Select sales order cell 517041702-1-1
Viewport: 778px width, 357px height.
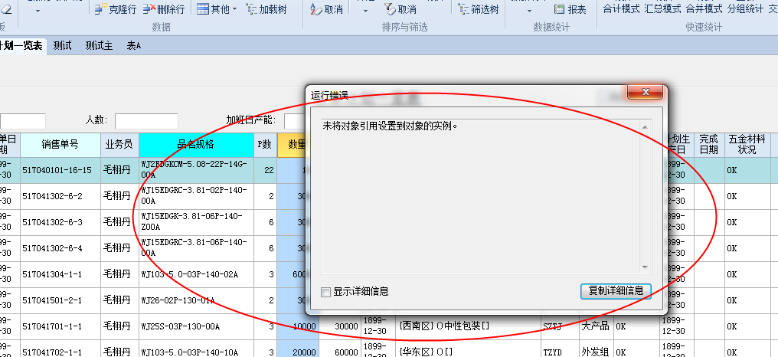click(x=60, y=349)
